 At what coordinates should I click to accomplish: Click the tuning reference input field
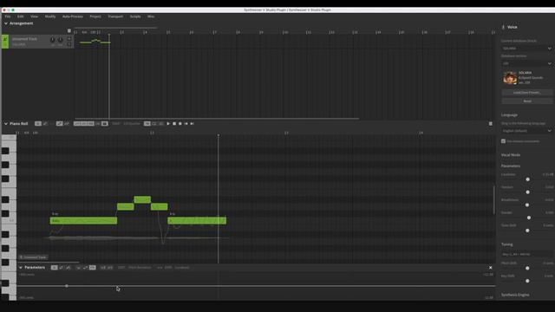[526, 254]
